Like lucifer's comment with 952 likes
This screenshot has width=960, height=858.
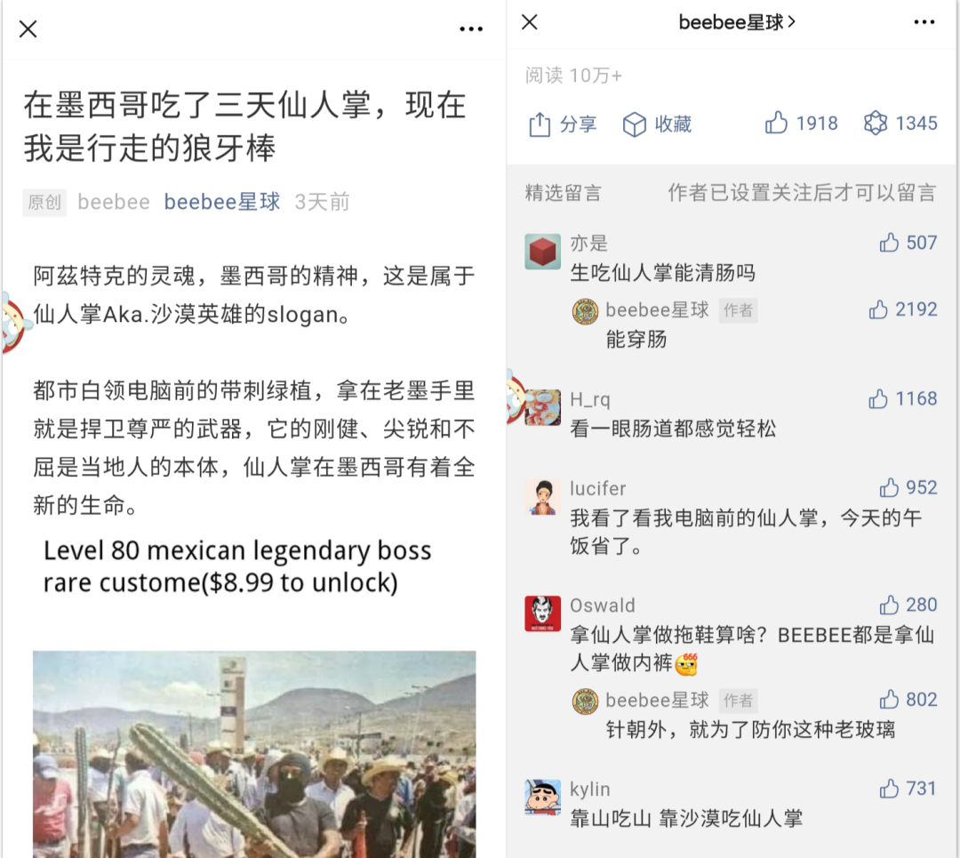tap(889, 487)
